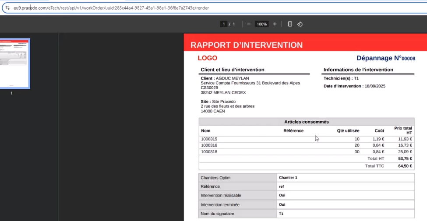
Task: Click total price 16,73 € cell
Action: point(405,145)
